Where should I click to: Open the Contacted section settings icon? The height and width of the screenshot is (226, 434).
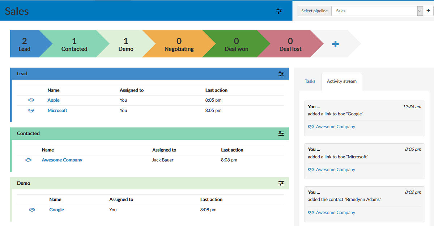281,133
